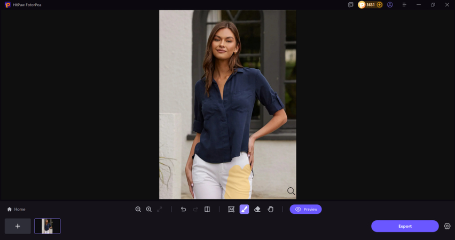This screenshot has height=240, width=455.
Task: Undo the last brush stroke
Action: [x=183, y=209]
